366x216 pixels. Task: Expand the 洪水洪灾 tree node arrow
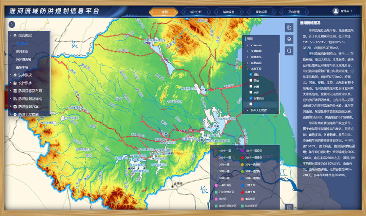11,75
